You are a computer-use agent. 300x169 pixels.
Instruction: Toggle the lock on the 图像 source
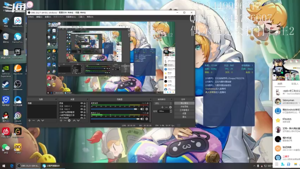tap(85, 103)
